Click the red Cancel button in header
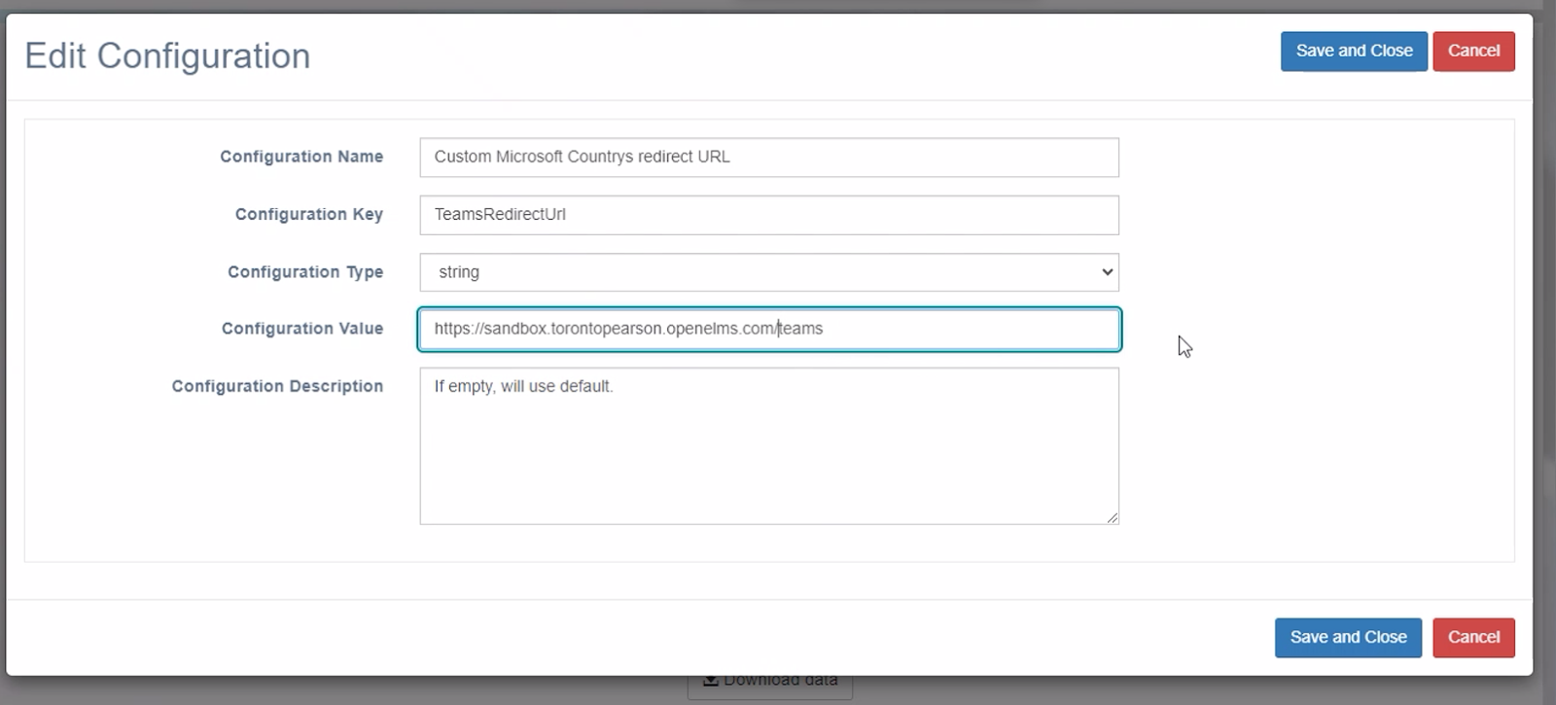This screenshot has height=705, width=1556. (1473, 52)
